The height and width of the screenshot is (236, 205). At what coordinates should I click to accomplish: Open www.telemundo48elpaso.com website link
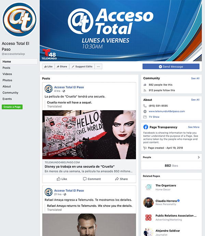pos(167,111)
